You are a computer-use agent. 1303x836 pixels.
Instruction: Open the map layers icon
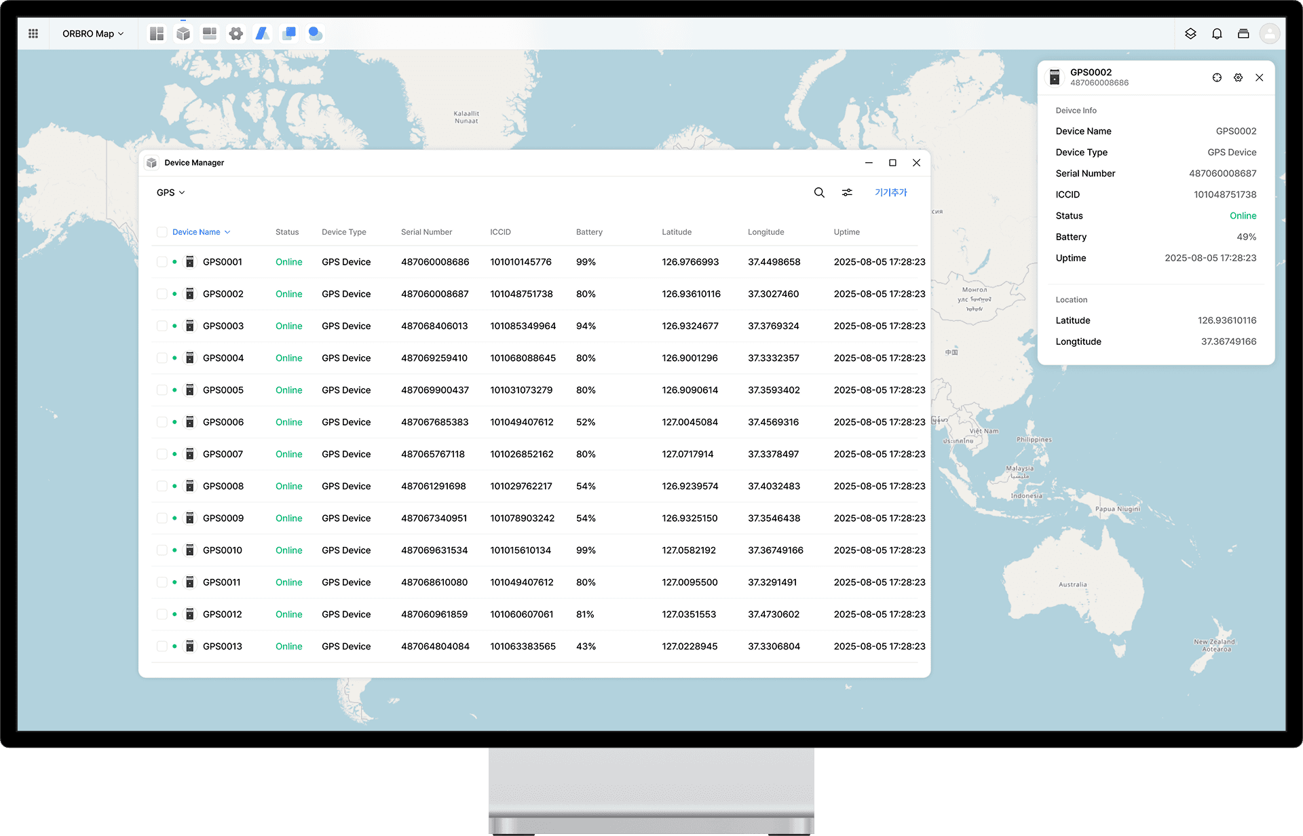coord(1190,33)
